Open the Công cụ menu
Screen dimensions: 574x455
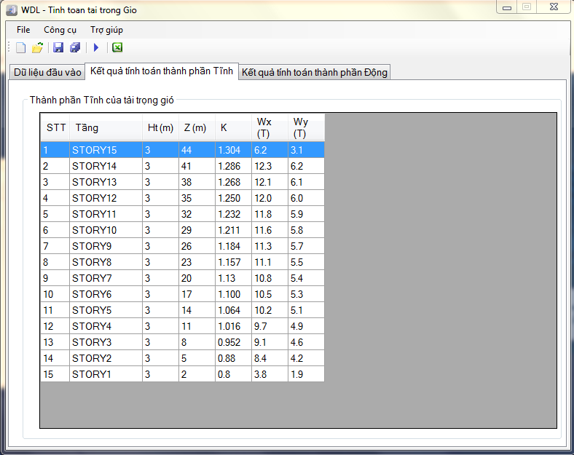point(60,30)
